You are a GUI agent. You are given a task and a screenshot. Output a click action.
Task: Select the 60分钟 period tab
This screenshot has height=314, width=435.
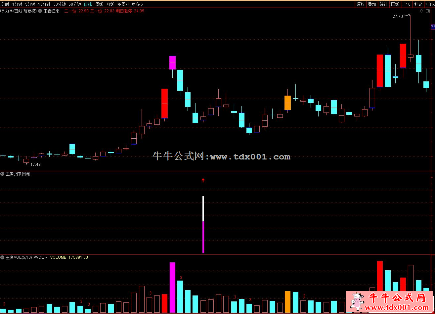pos(74,4)
